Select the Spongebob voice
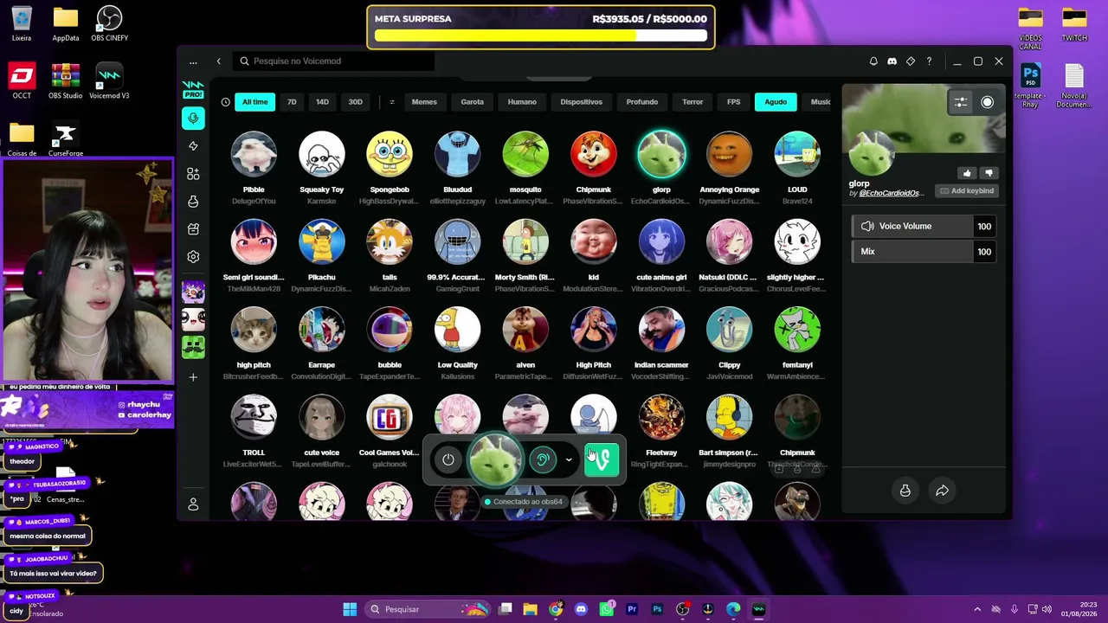 [390, 154]
